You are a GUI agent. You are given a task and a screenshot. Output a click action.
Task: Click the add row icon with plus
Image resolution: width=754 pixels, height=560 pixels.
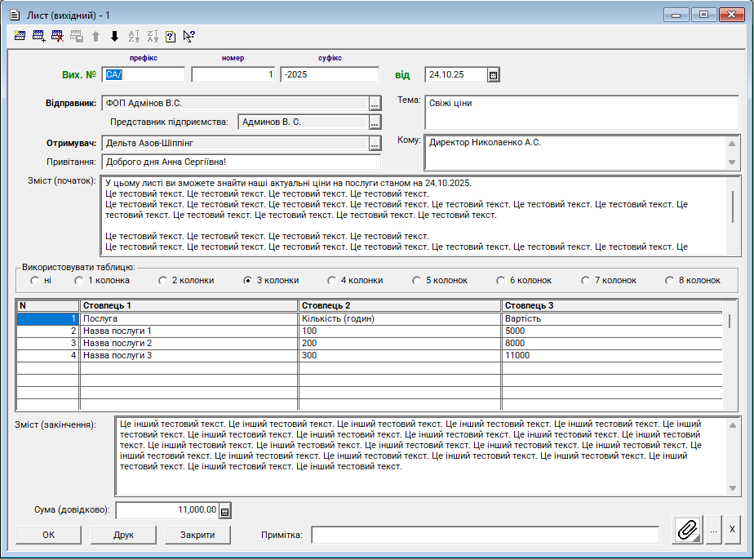click(x=39, y=36)
